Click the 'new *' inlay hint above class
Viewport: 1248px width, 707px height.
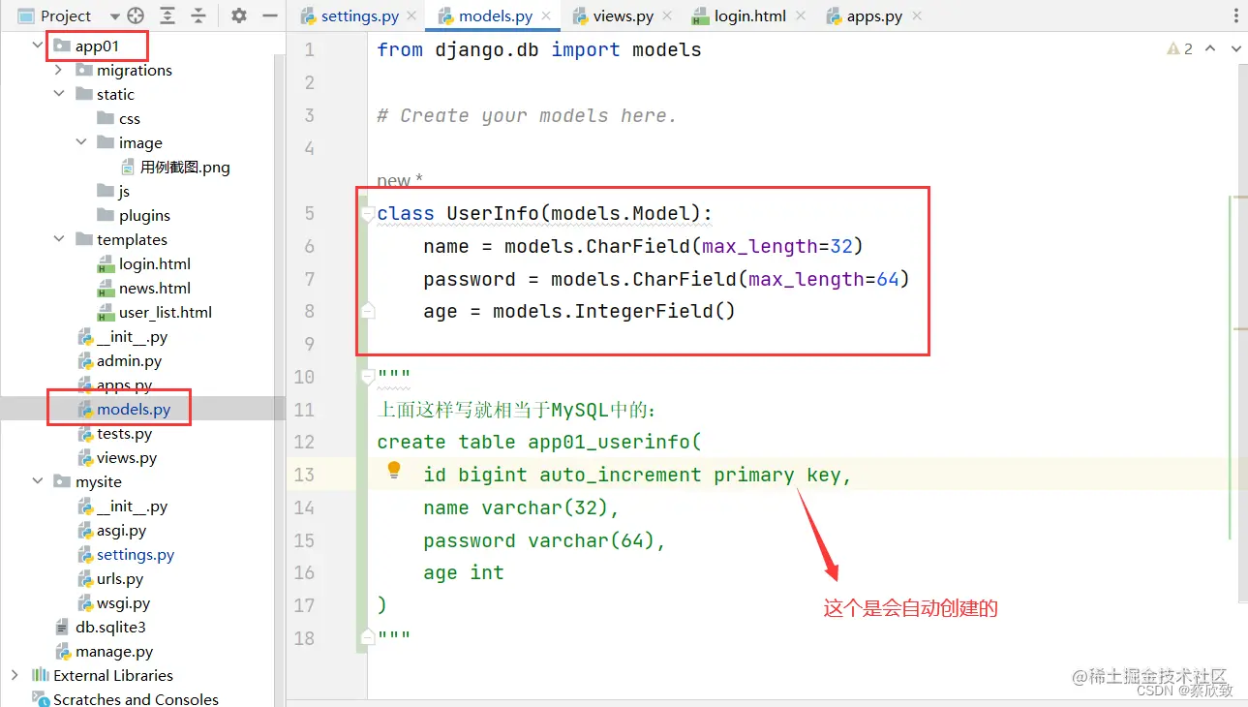tap(400, 180)
